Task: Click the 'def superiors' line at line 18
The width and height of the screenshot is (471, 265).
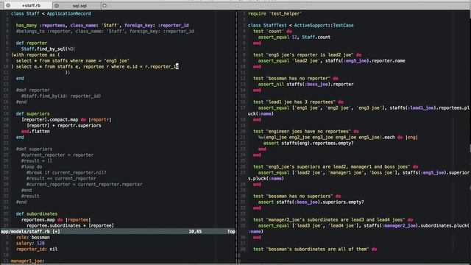Action: pyautogui.click(x=32, y=113)
